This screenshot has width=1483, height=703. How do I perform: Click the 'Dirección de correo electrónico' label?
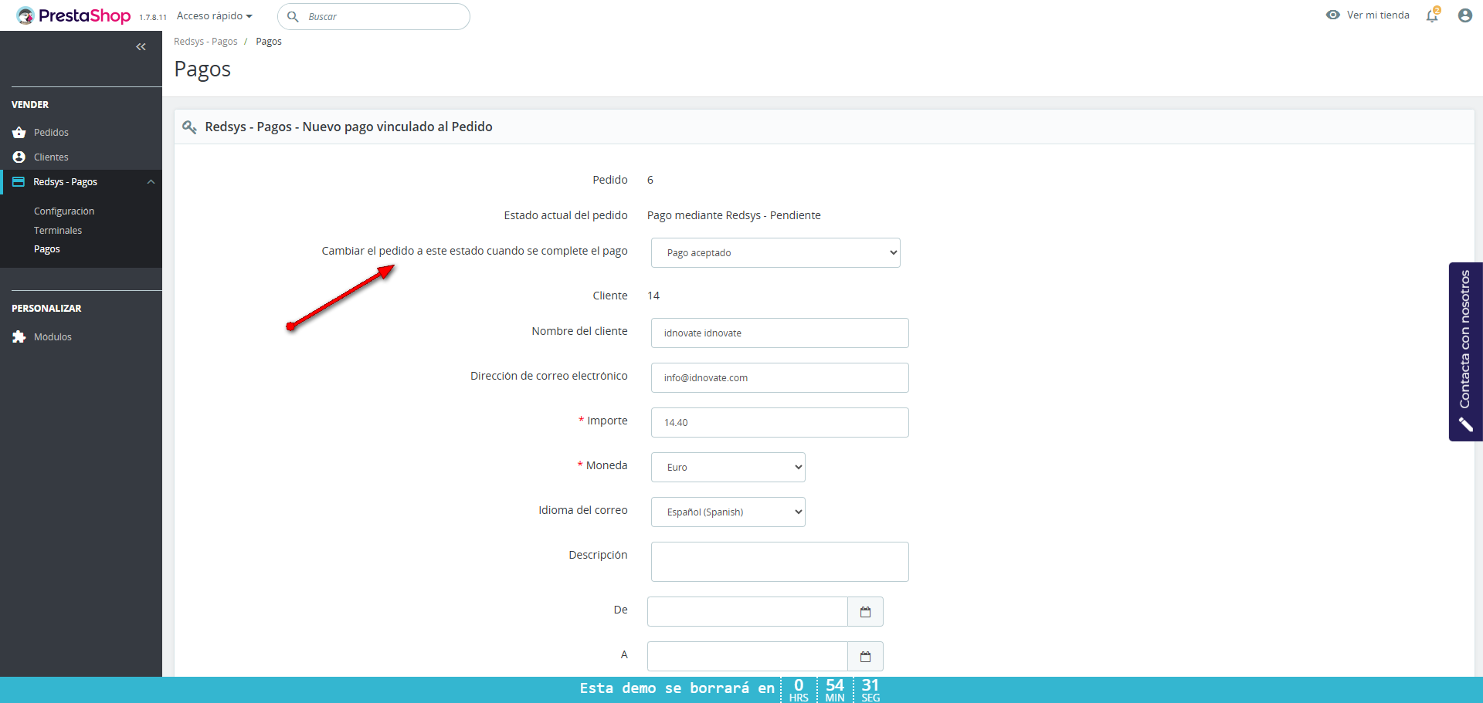pyautogui.click(x=549, y=376)
